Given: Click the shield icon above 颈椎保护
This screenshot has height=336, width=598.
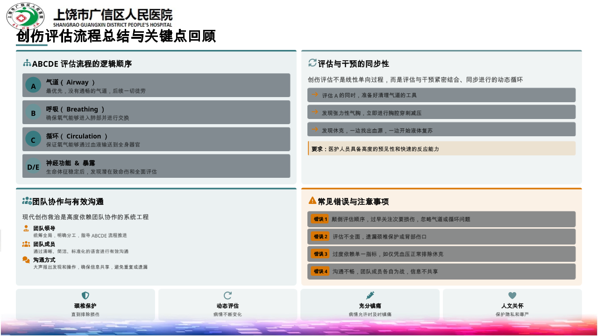Looking at the screenshot, I should [85, 295].
